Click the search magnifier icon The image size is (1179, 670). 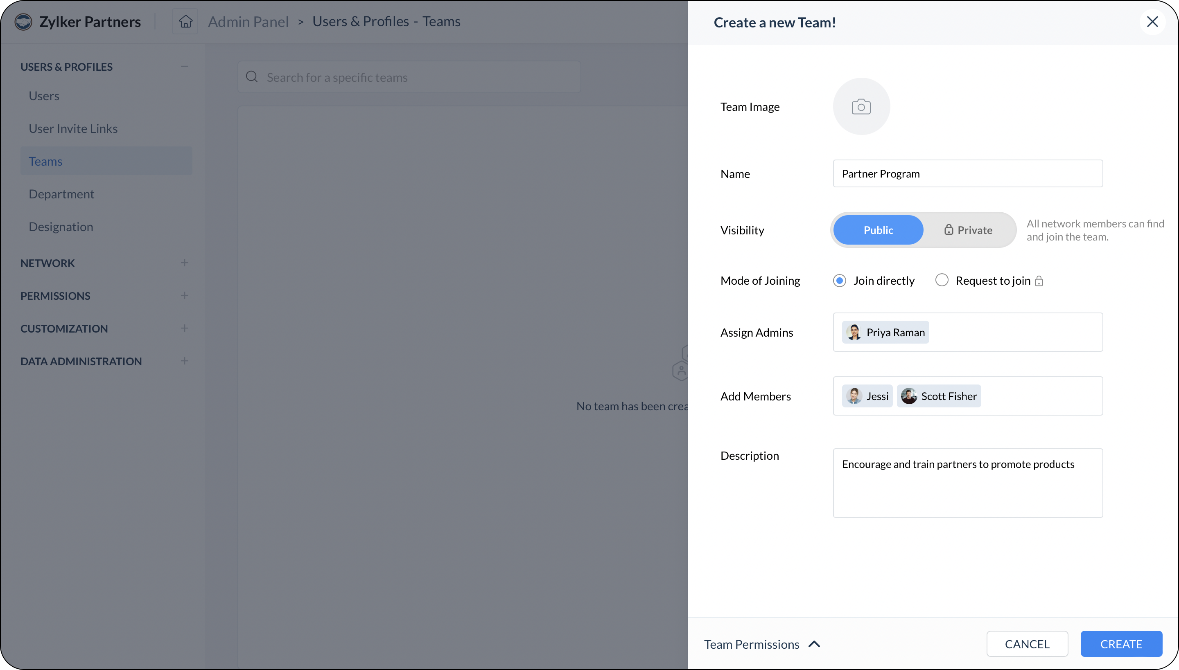pos(251,77)
